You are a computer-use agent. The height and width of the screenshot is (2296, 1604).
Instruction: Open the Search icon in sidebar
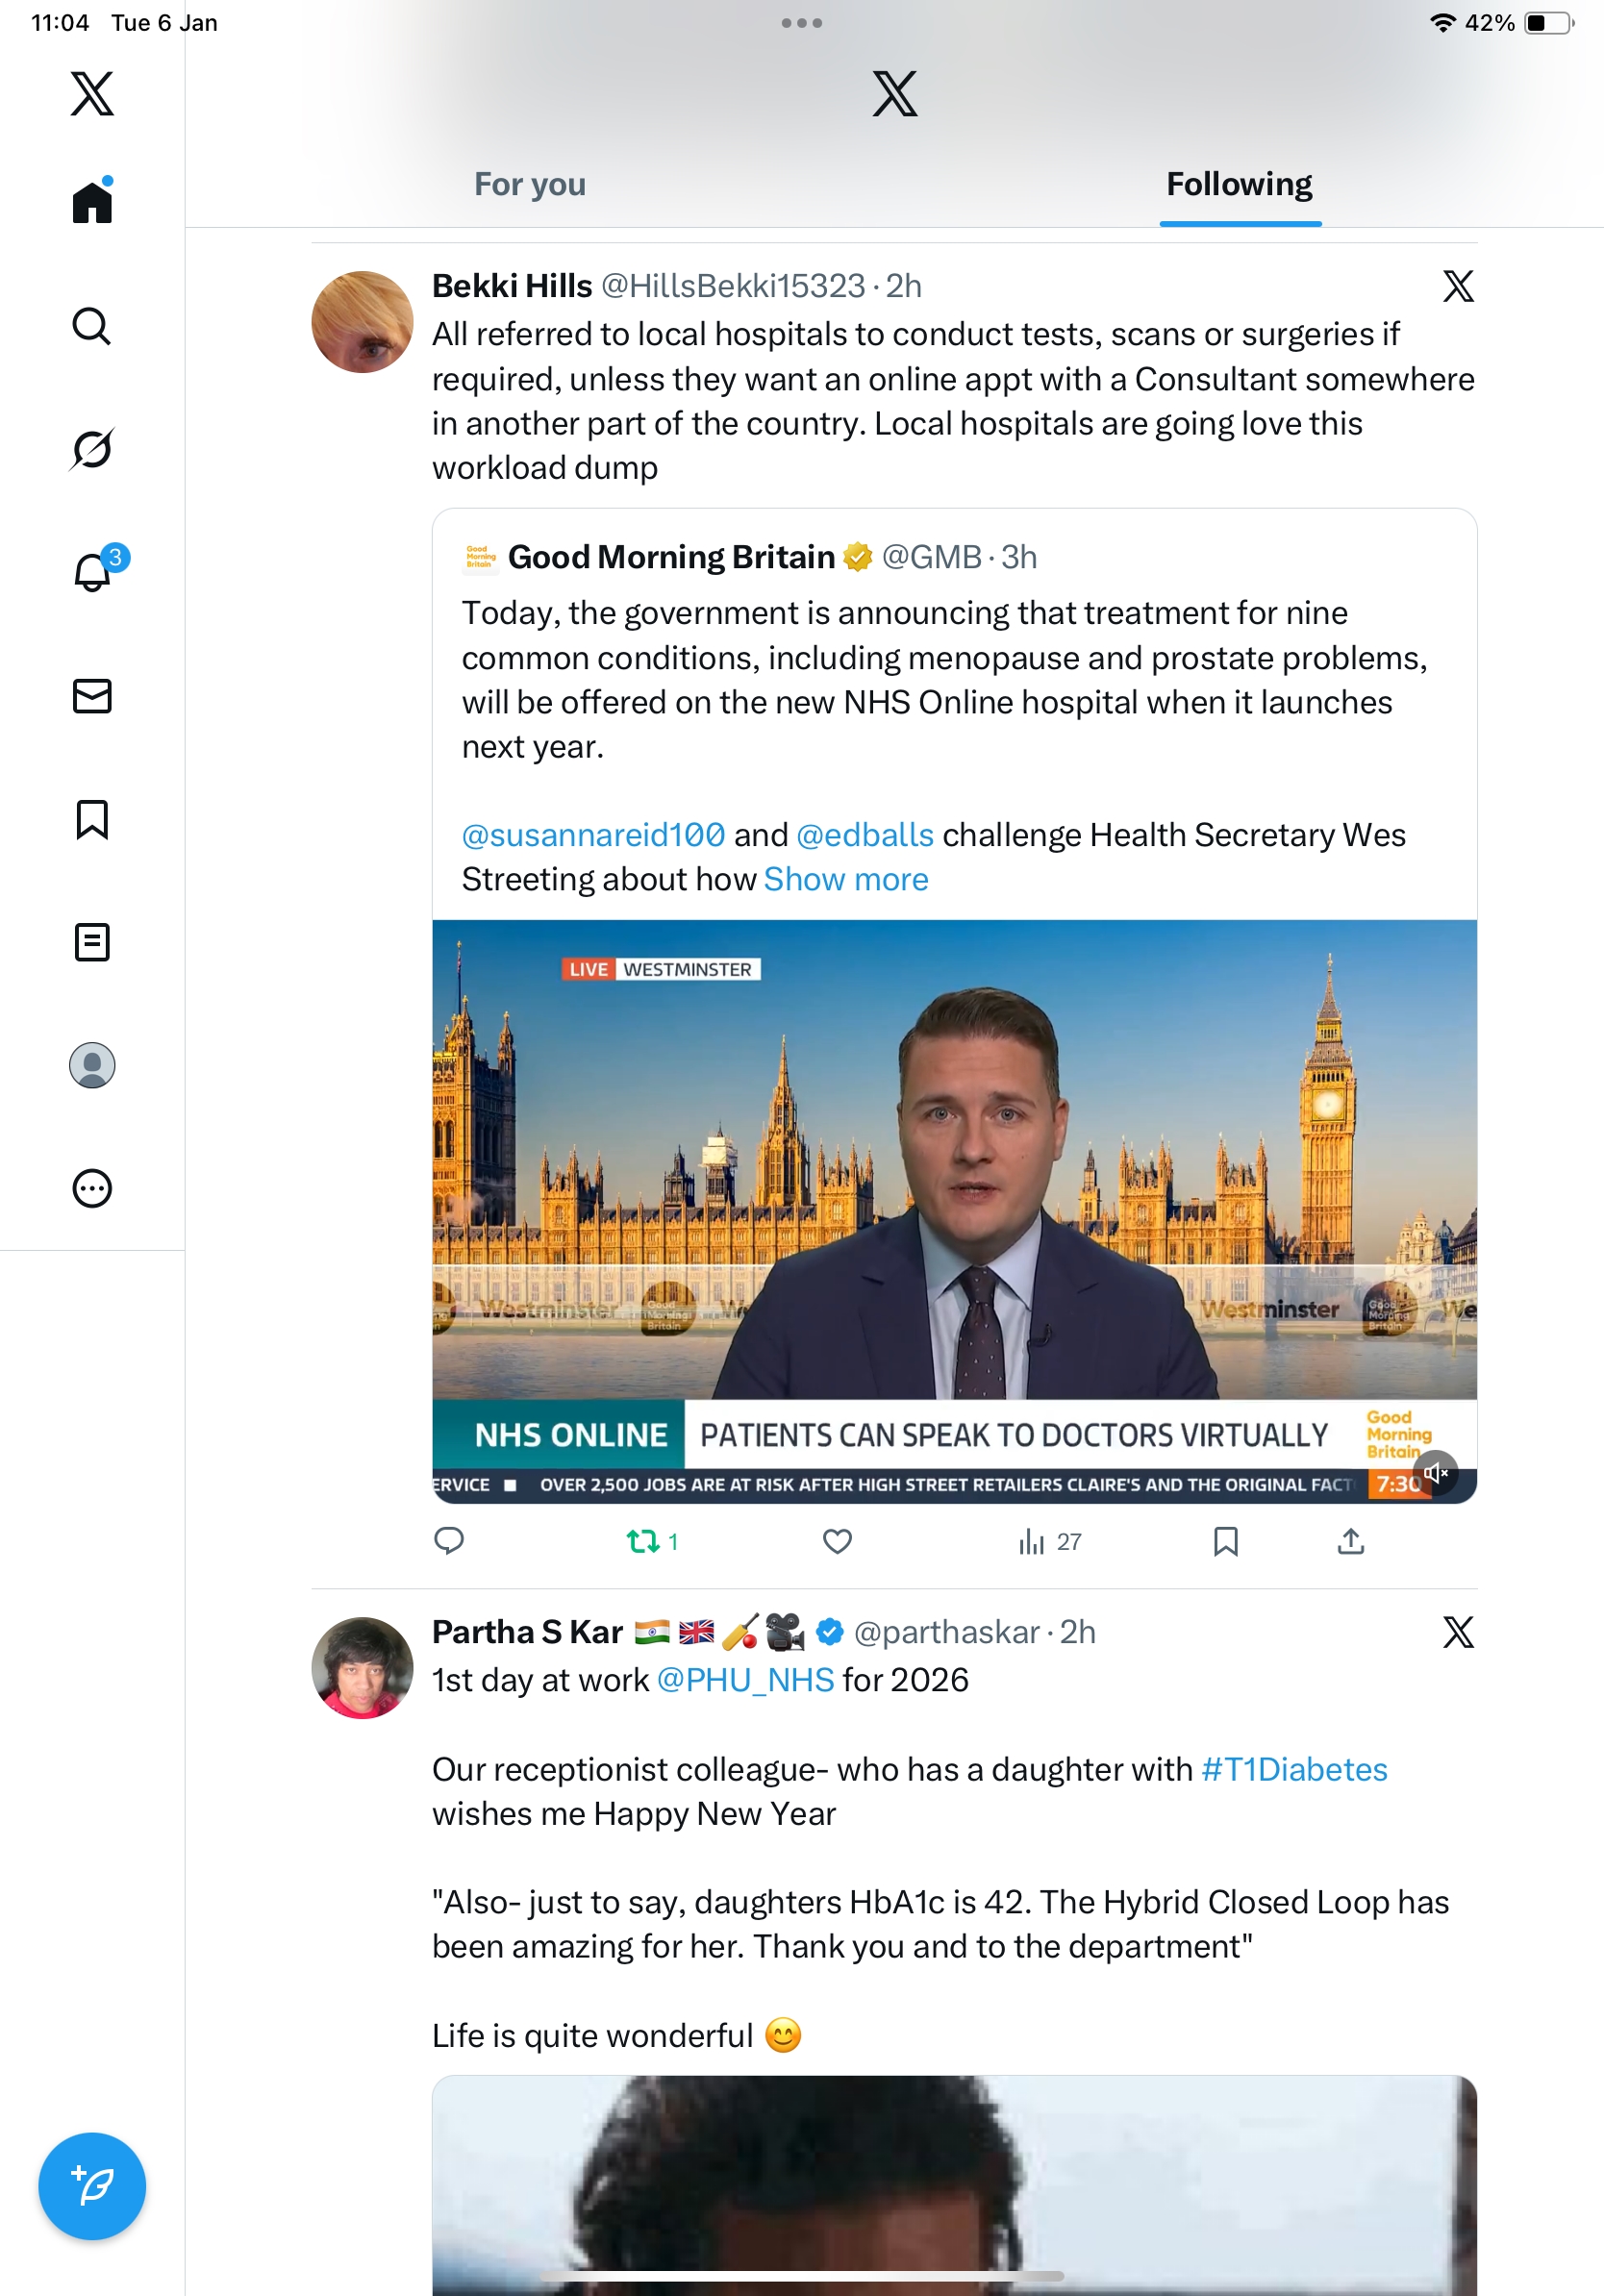point(92,326)
